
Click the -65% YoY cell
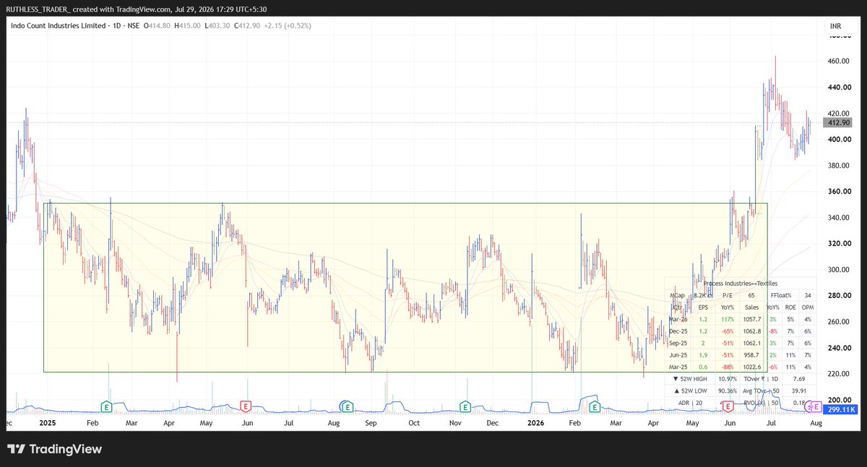coord(727,331)
